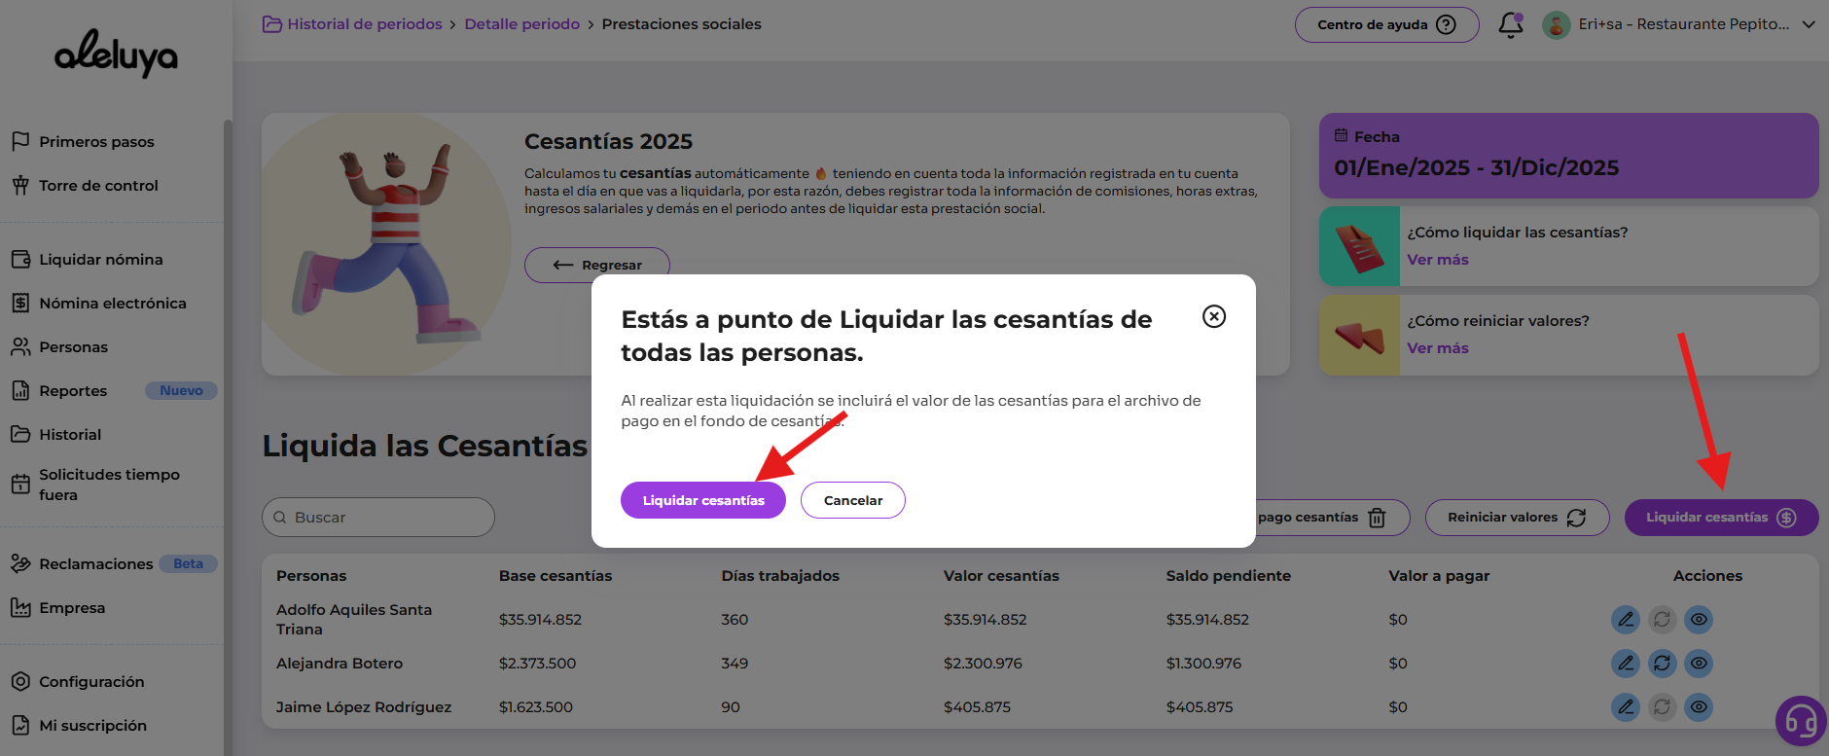The image size is (1829, 756).
Task: View details for Adolfo Aquiles Santa Triana
Action: click(1699, 620)
